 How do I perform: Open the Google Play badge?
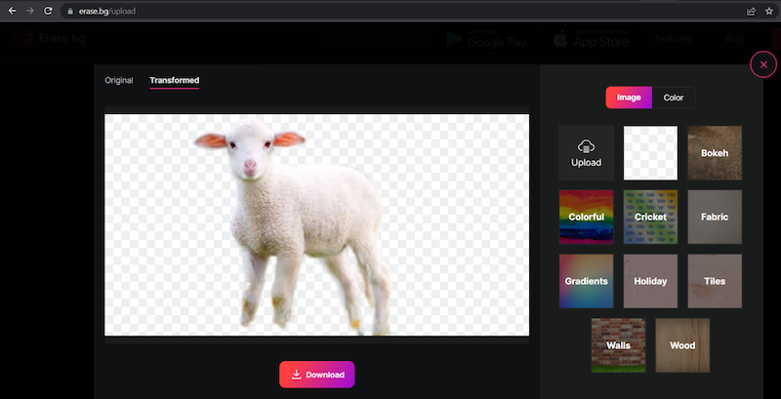(486, 39)
